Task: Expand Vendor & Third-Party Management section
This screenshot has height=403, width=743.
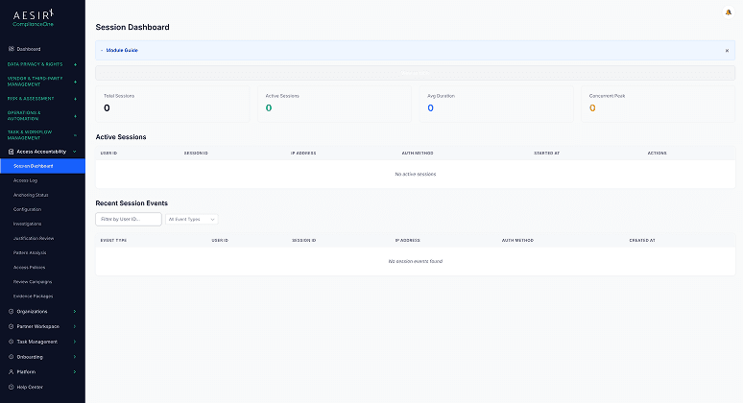Action: click(75, 82)
